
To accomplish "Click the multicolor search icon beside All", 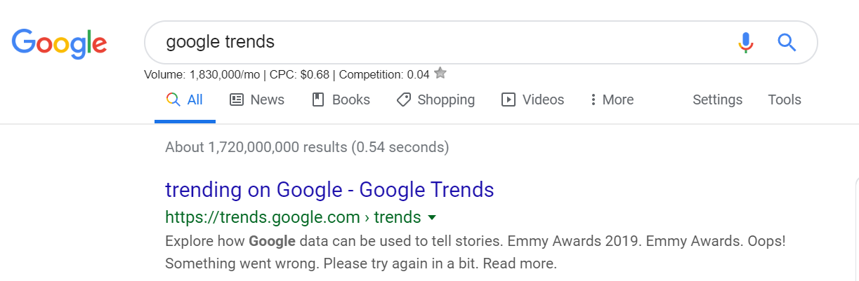I will (173, 100).
